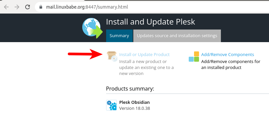Click the Add/Remove Components colored squares icon
The image size is (269, 134).
pos(194,57)
